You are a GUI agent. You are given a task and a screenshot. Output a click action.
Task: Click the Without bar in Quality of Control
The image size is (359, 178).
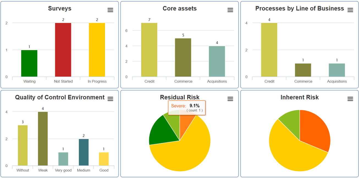point(23,146)
